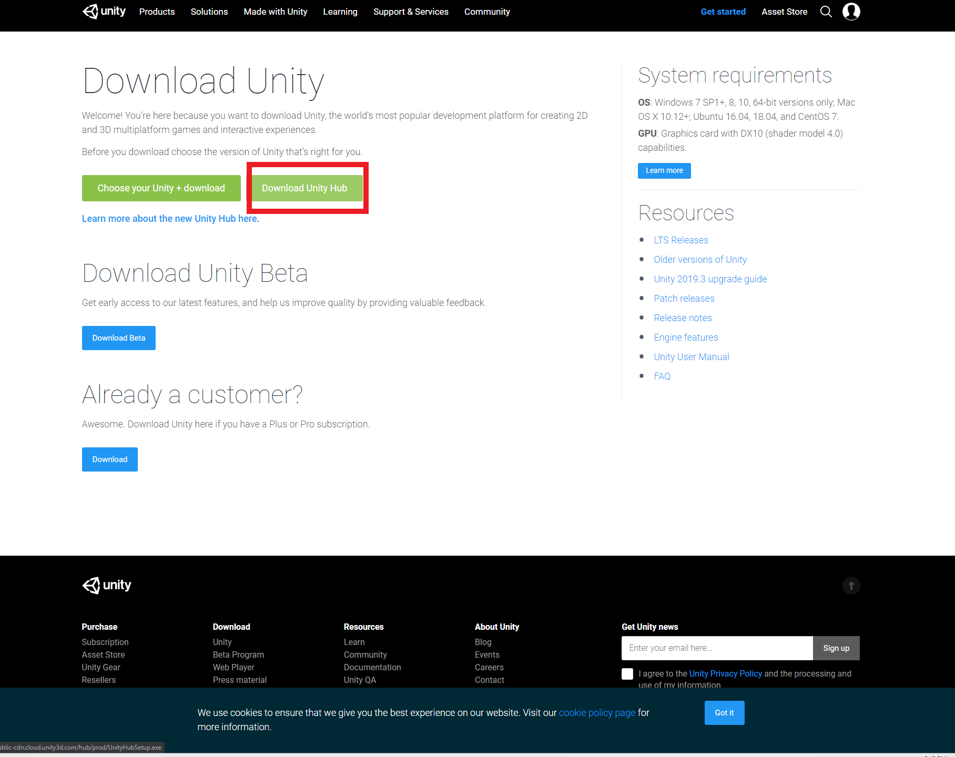Open the FAQ resource link

[x=662, y=376]
